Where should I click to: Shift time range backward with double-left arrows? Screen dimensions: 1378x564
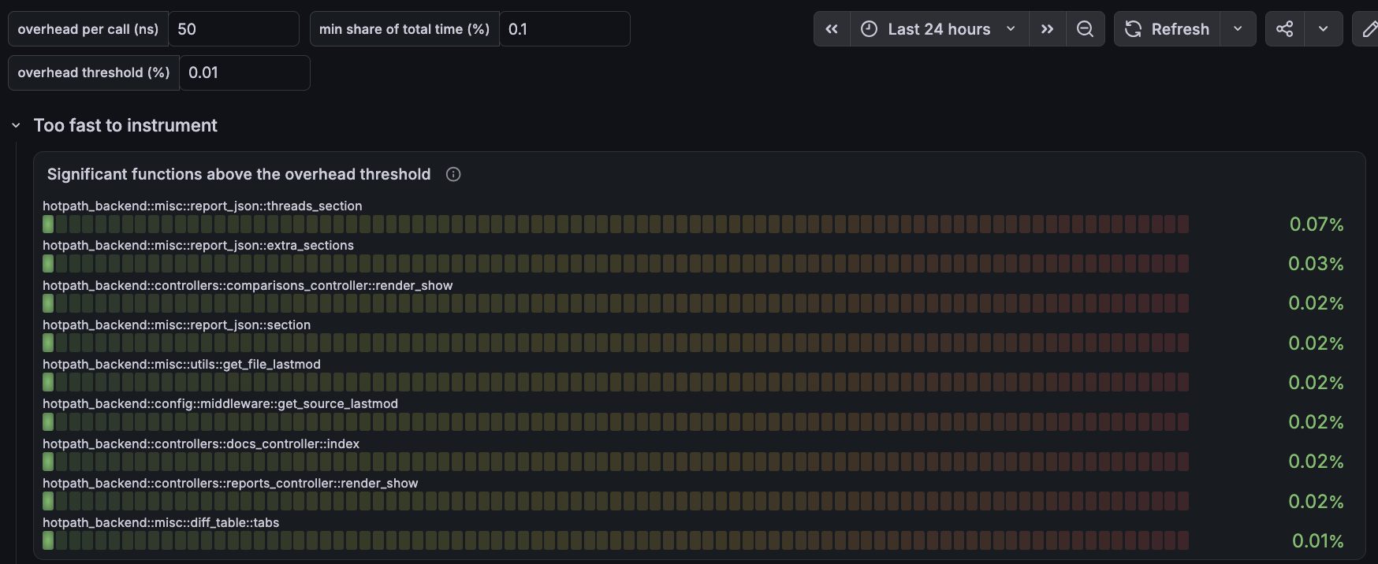click(x=832, y=29)
